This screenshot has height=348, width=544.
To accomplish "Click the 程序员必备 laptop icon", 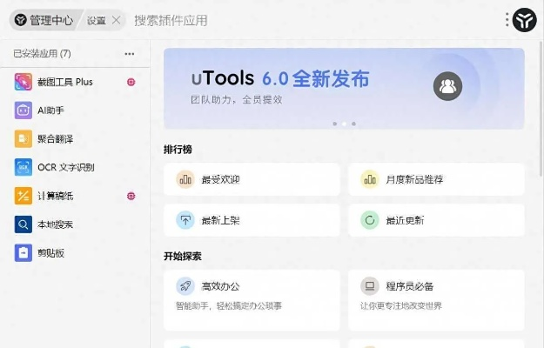I will (x=370, y=286).
